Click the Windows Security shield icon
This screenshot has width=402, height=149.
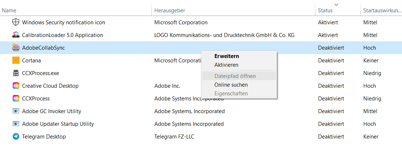(x=16, y=22)
